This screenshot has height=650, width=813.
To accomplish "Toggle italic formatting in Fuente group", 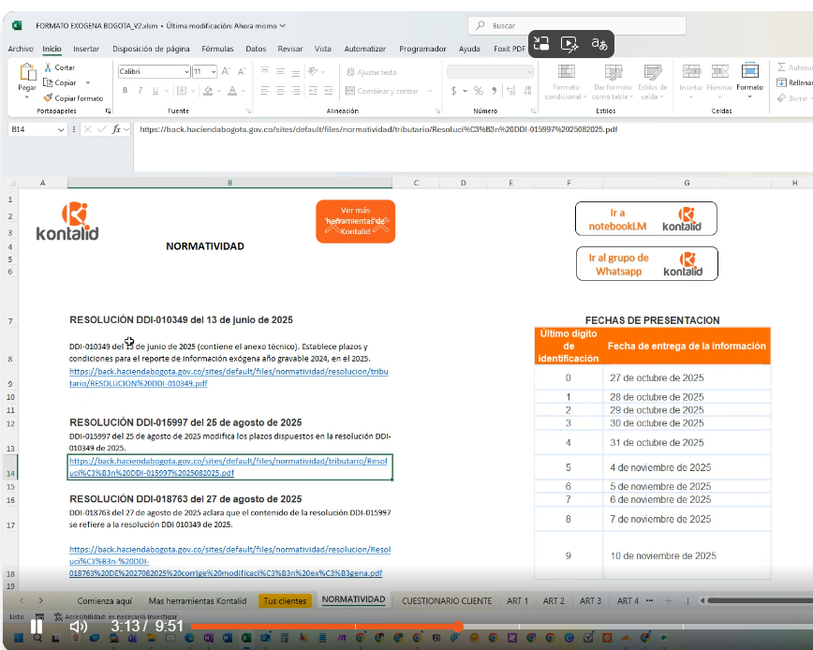I will coord(140,91).
